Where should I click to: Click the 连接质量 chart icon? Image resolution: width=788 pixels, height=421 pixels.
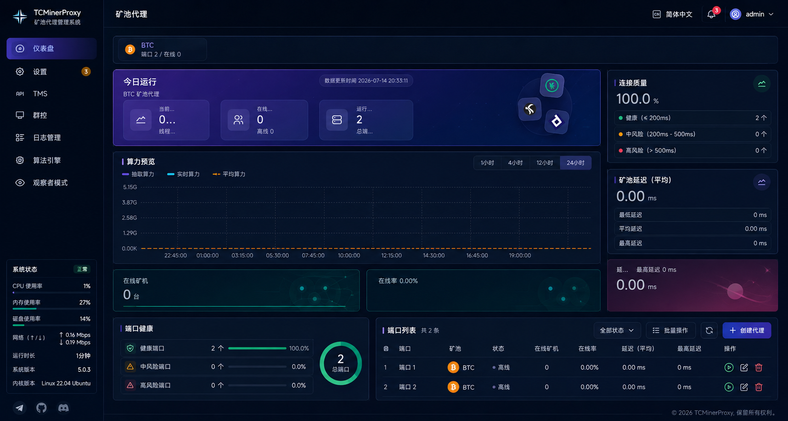tap(762, 84)
